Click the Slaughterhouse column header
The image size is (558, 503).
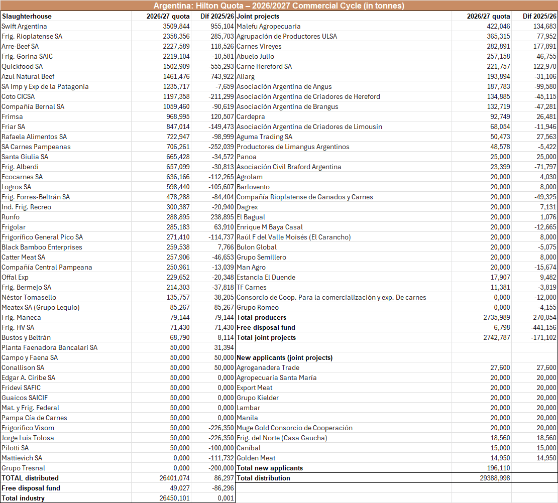[x=66, y=17]
